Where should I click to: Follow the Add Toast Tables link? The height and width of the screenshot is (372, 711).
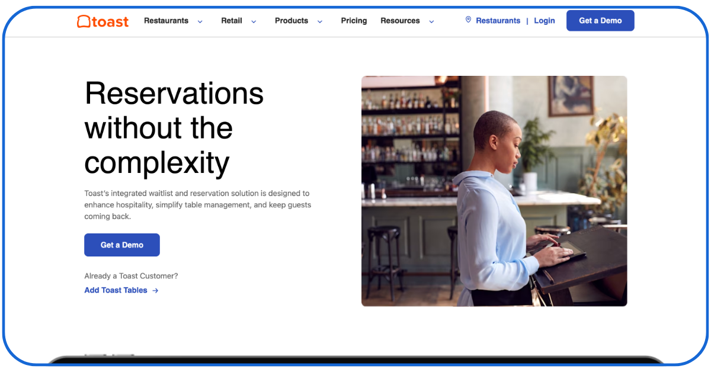[116, 290]
